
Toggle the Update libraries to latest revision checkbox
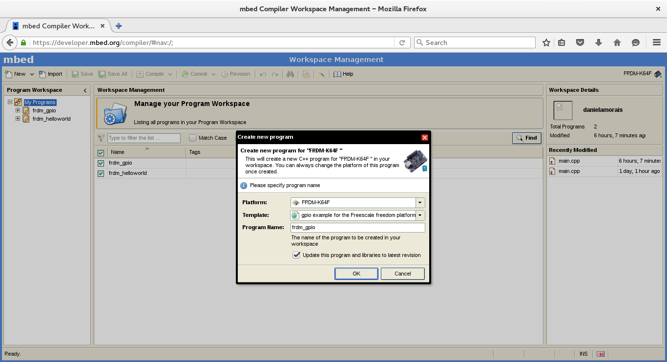click(296, 255)
